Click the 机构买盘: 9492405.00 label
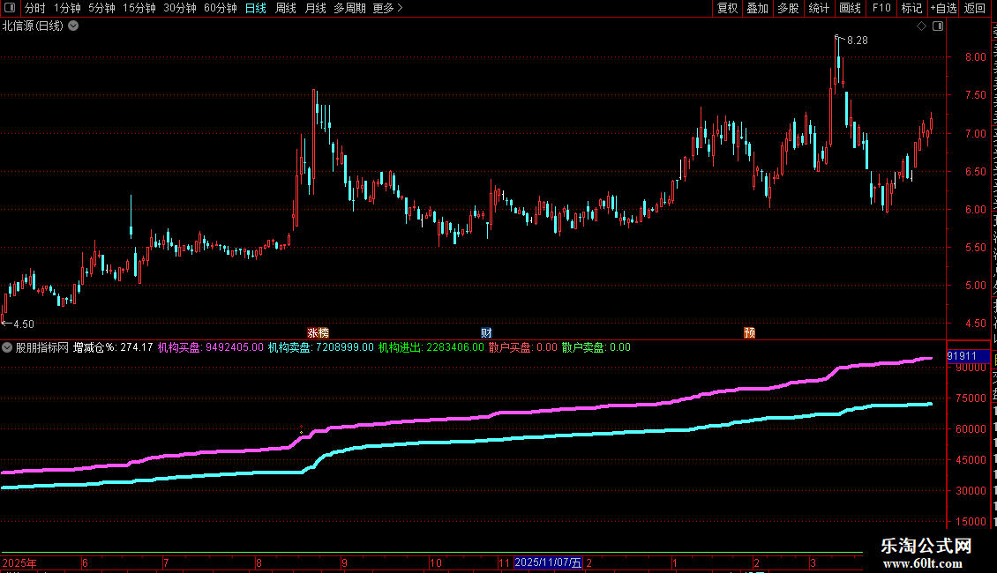 coord(211,347)
